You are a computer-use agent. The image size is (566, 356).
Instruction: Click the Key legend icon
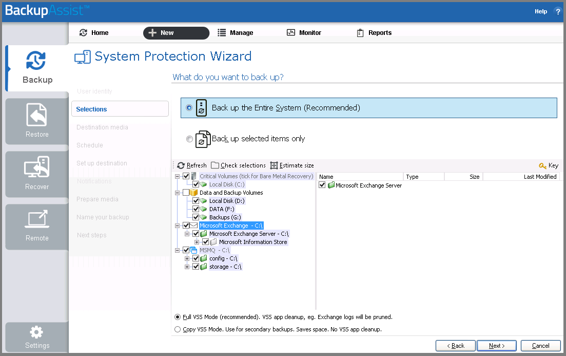tap(542, 165)
